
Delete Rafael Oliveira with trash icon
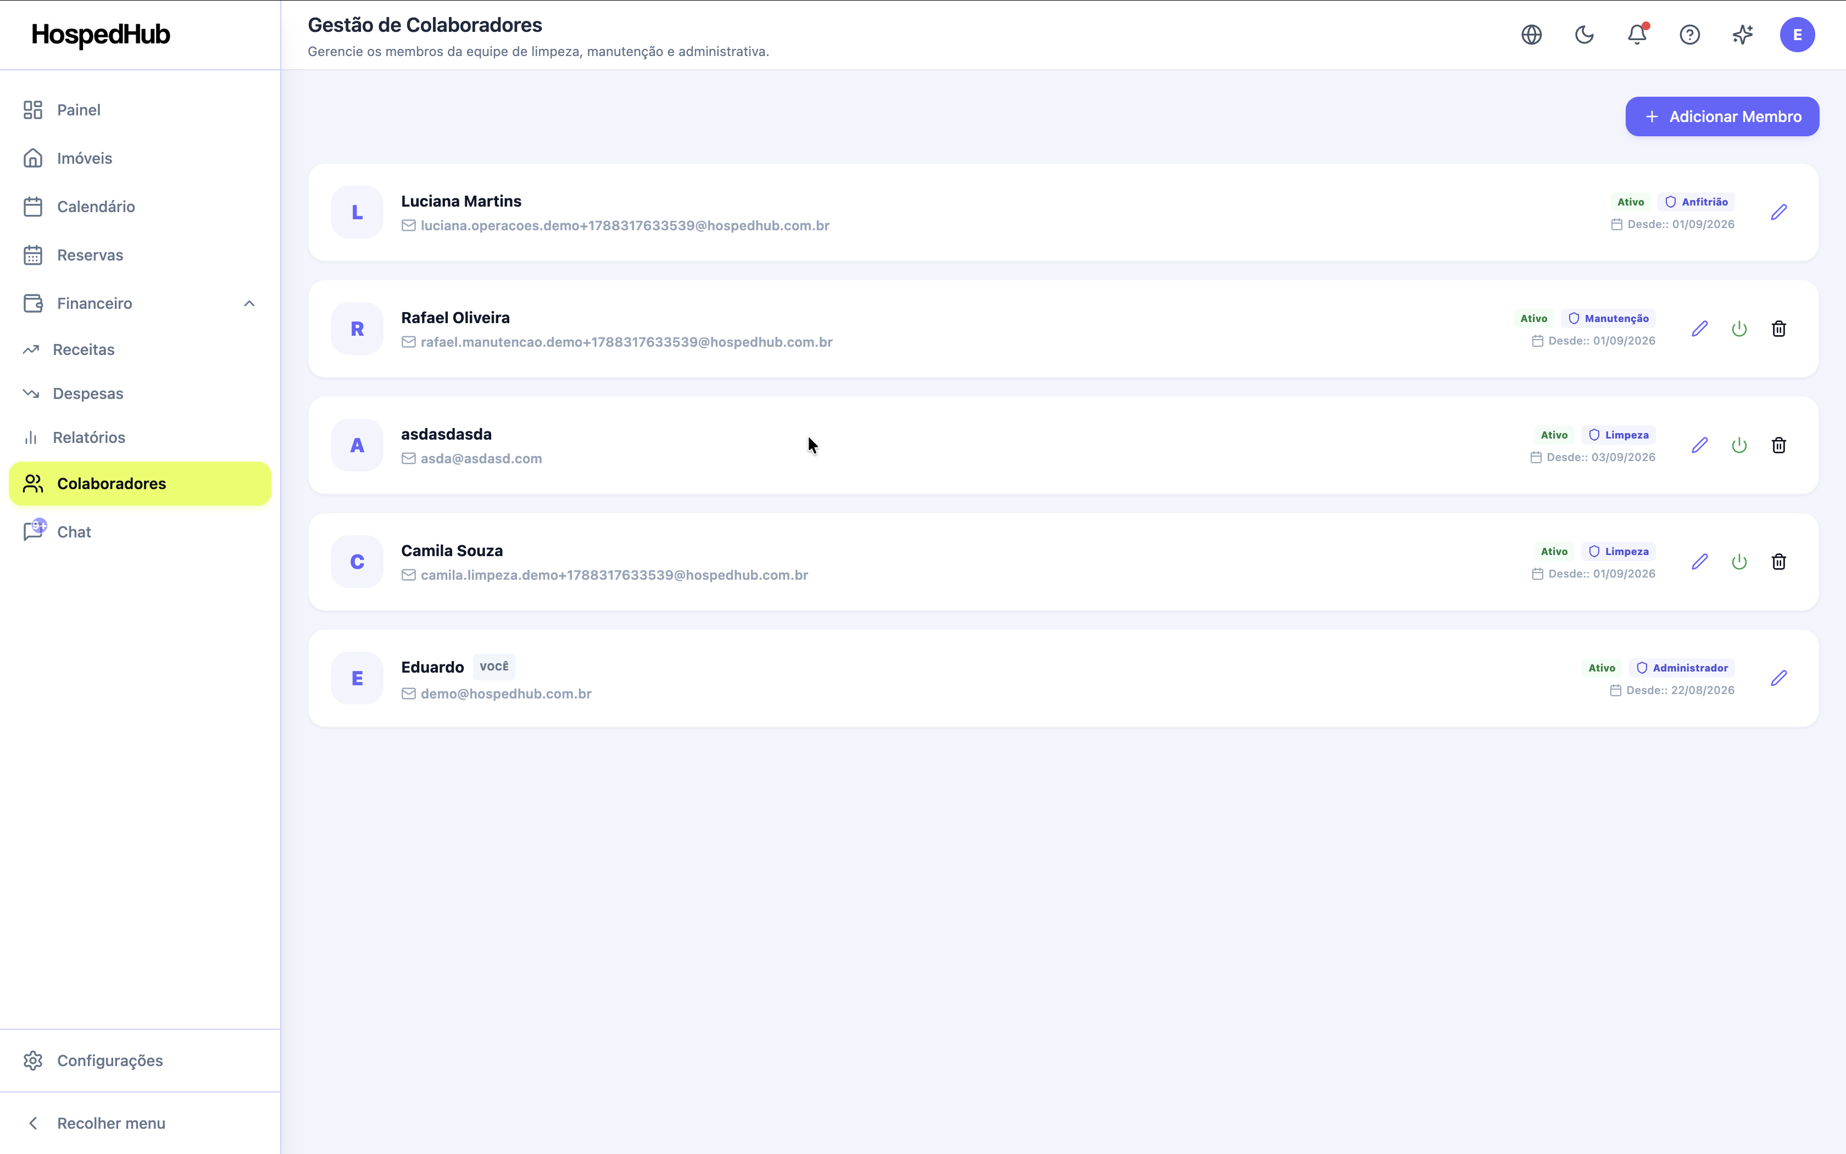pos(1779,329)
